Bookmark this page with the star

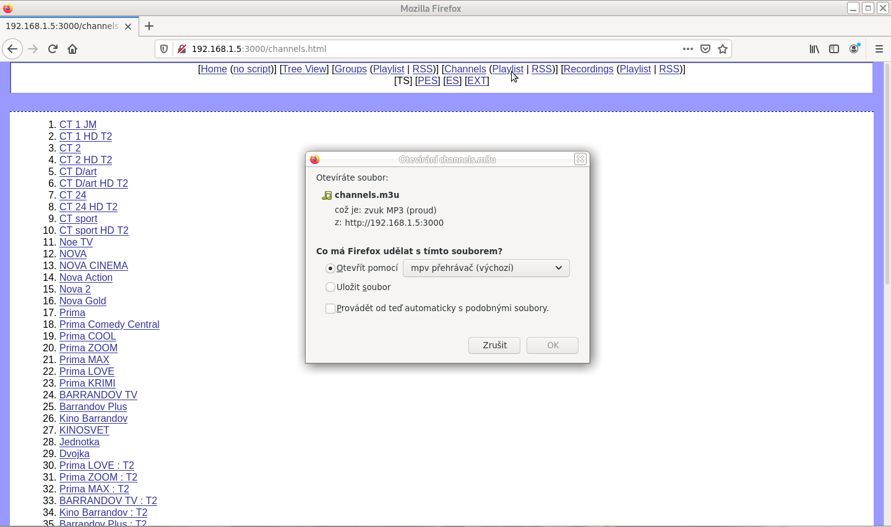point(723,49)
